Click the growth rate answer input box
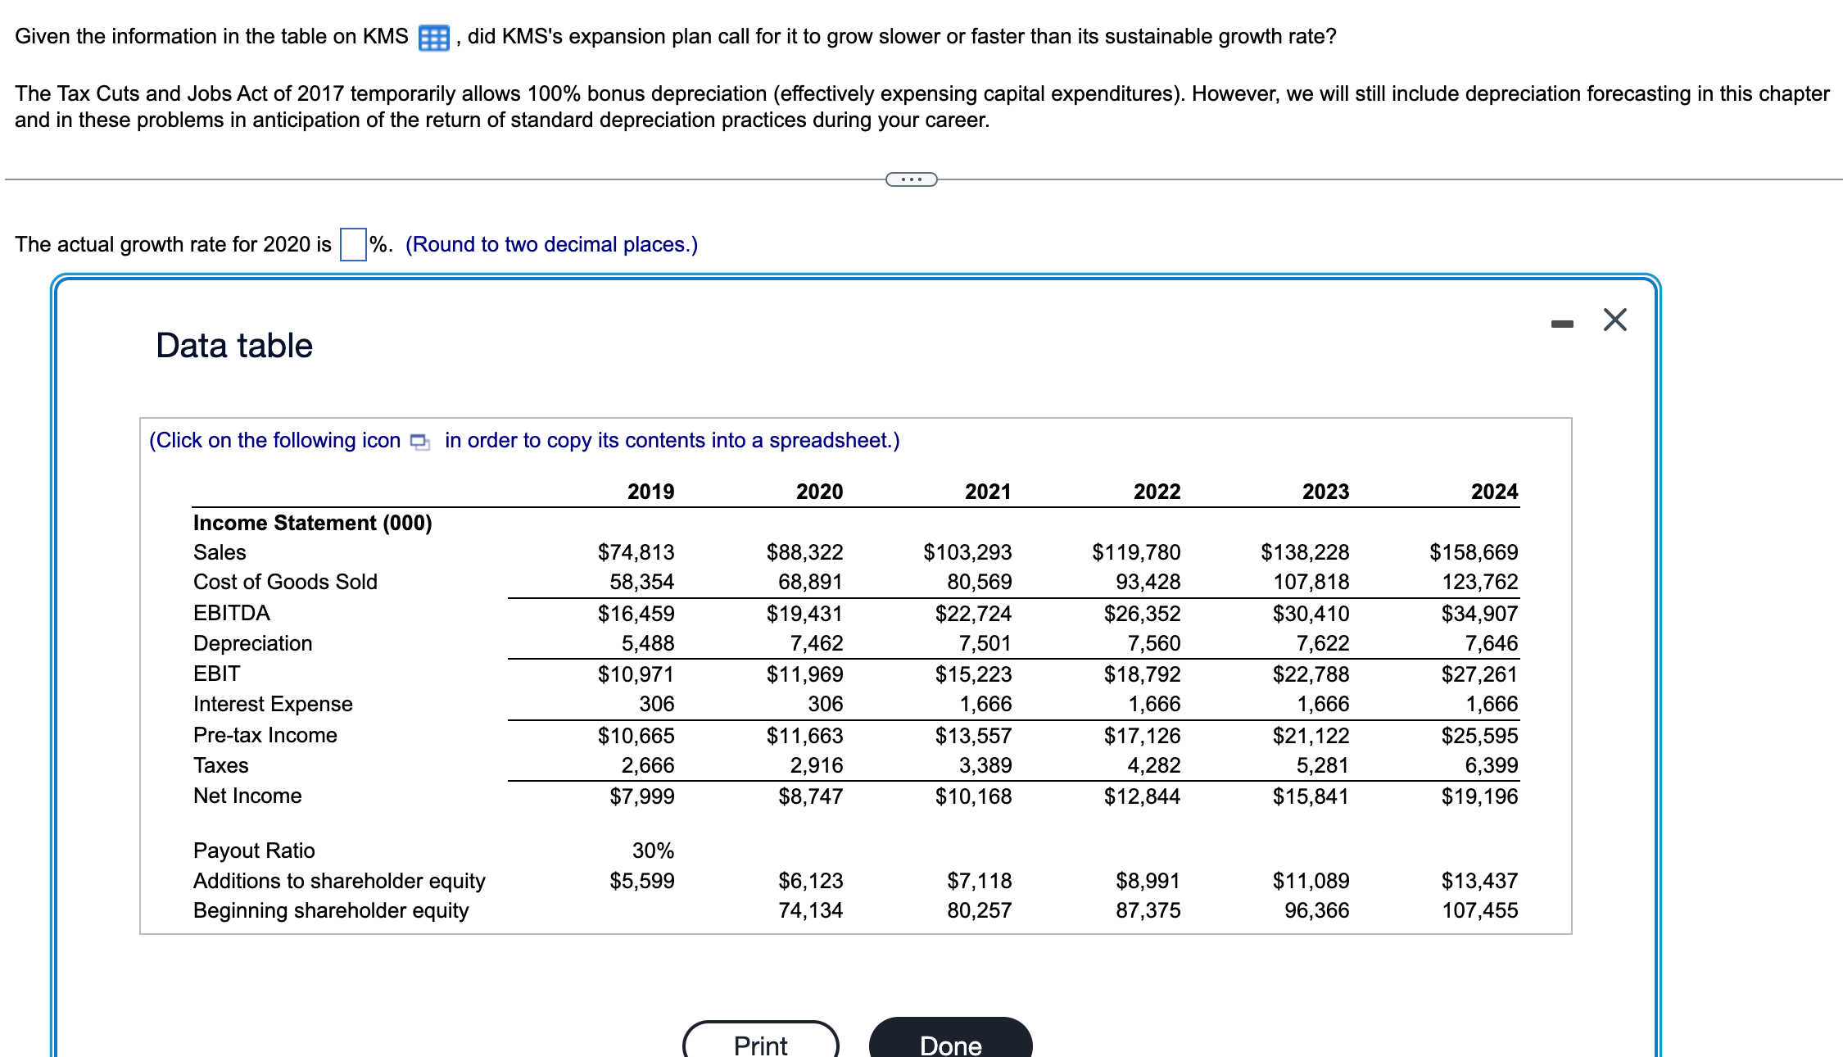 (352, 243)
